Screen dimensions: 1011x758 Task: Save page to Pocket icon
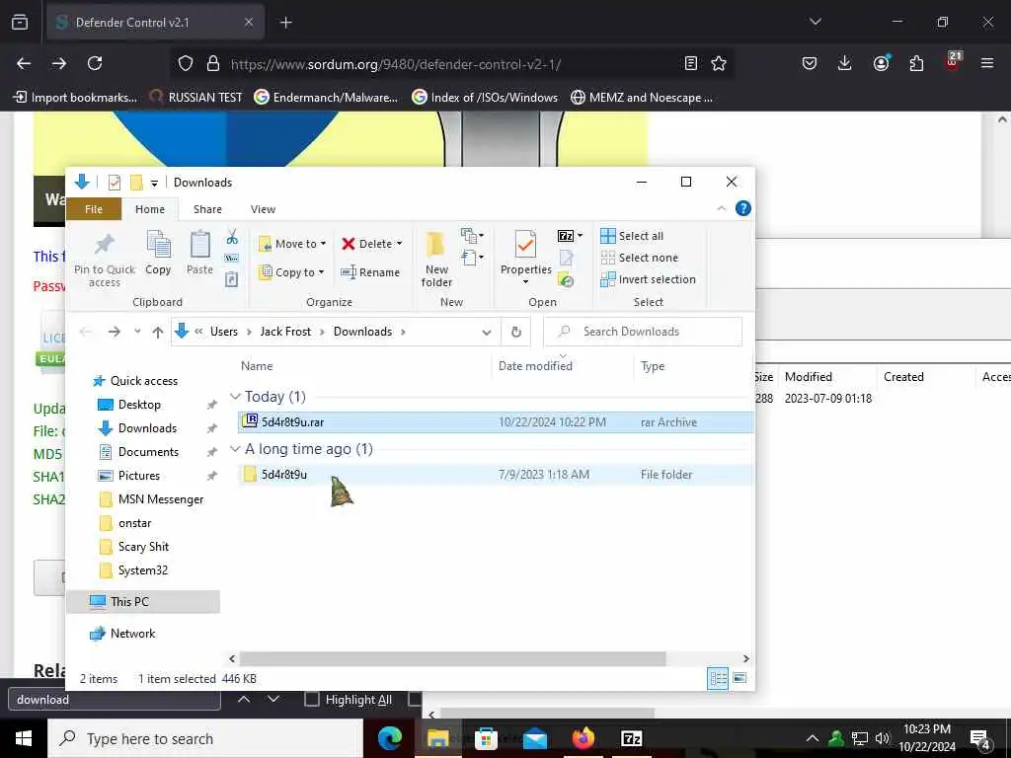810,63
